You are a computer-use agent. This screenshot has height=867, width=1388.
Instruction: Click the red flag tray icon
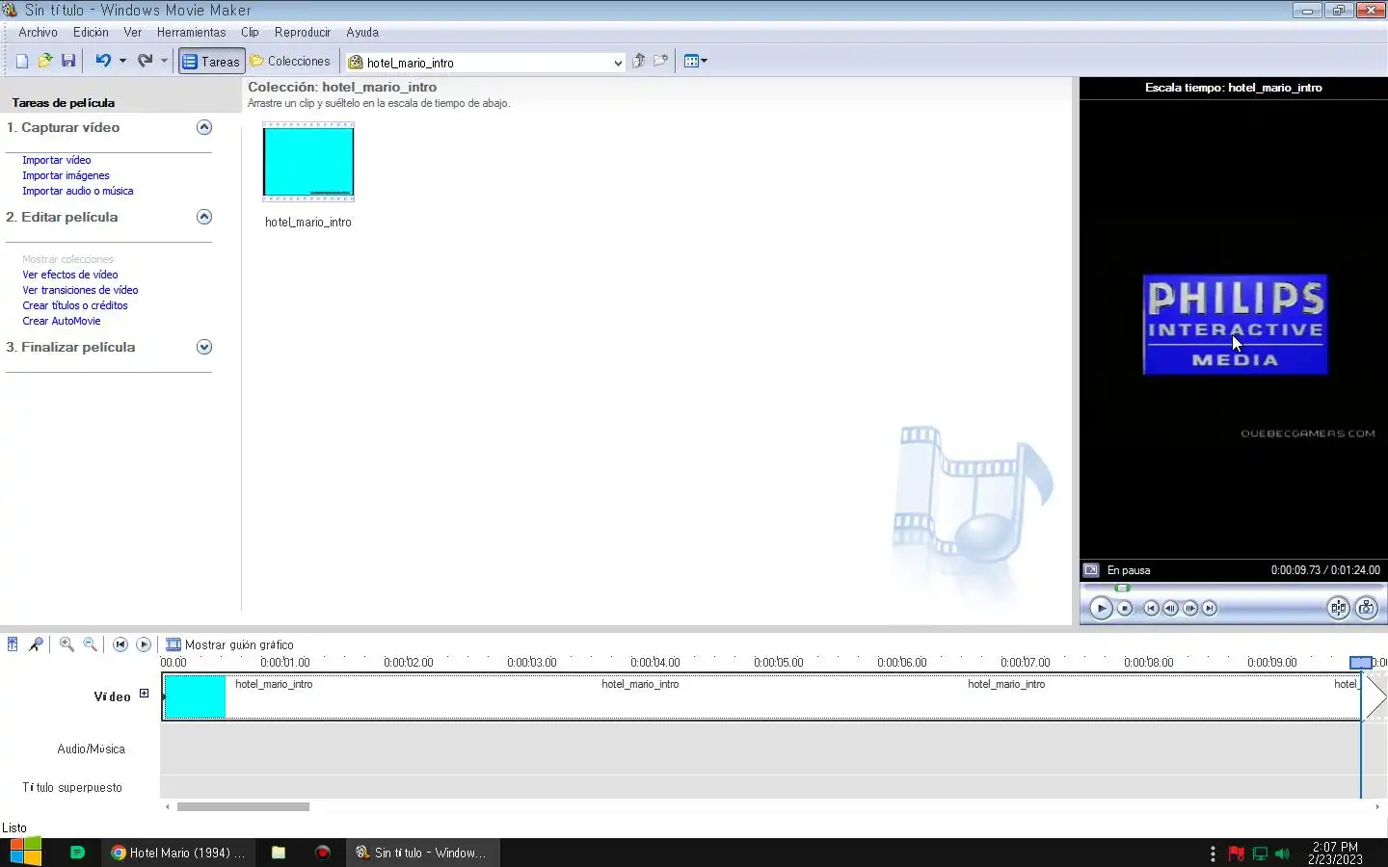click(1236, 854)
